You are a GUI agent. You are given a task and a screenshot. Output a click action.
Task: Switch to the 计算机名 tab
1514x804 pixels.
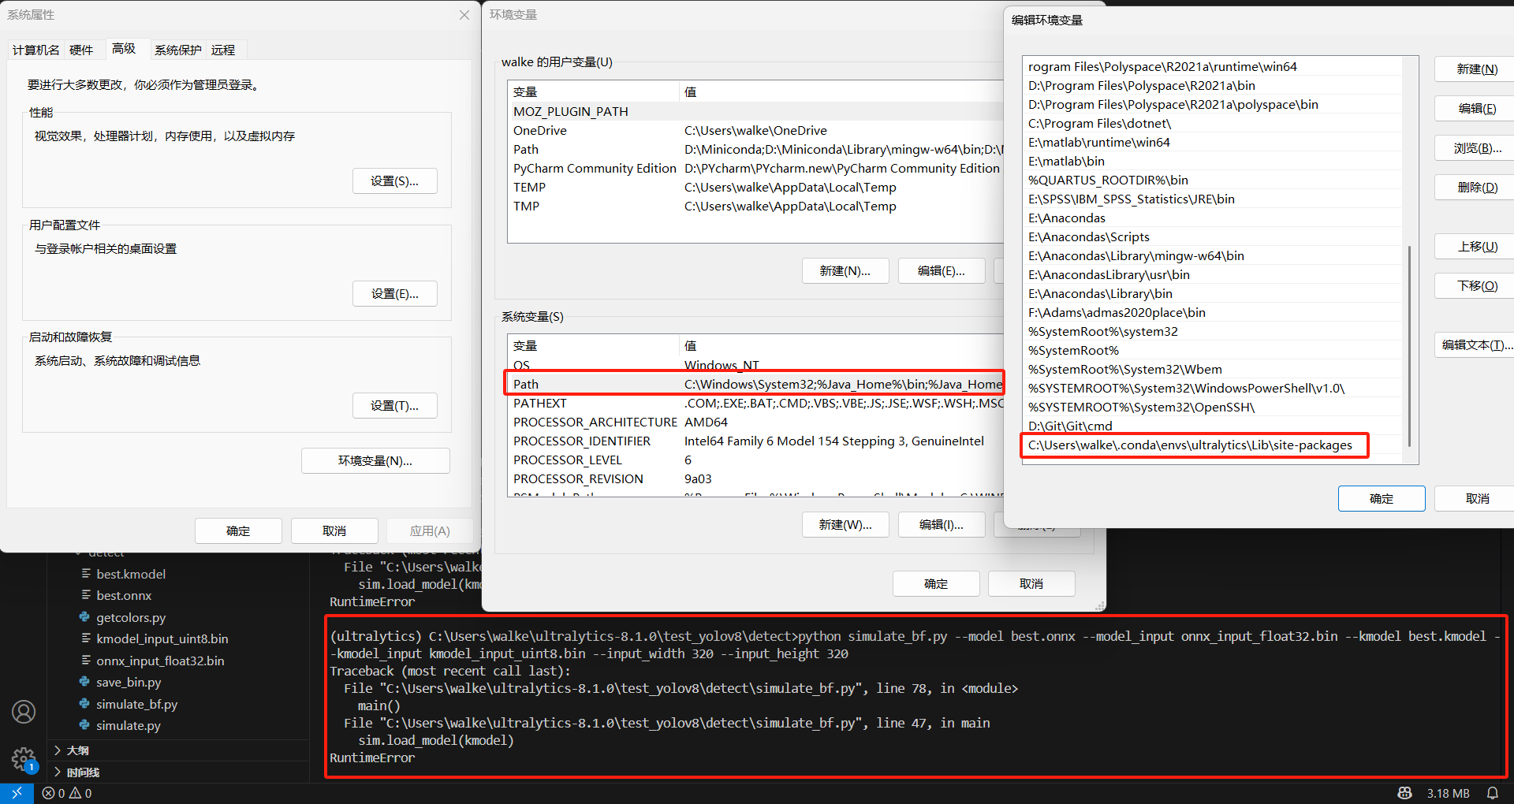[36, 50]
